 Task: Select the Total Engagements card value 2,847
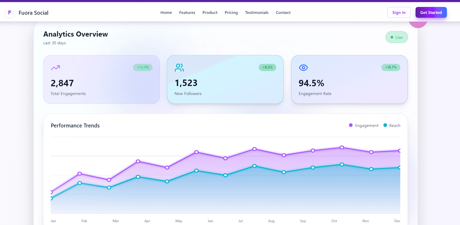[x=62, y=83]
